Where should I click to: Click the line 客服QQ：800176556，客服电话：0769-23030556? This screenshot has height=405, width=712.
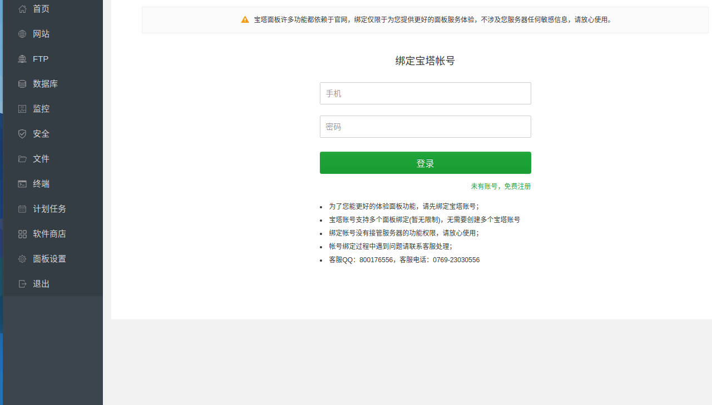pos(404,260)
